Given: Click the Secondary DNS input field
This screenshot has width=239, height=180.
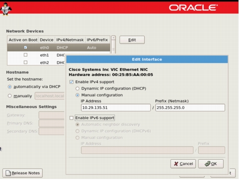Looking at the screenshot, I should click(52, 132).
